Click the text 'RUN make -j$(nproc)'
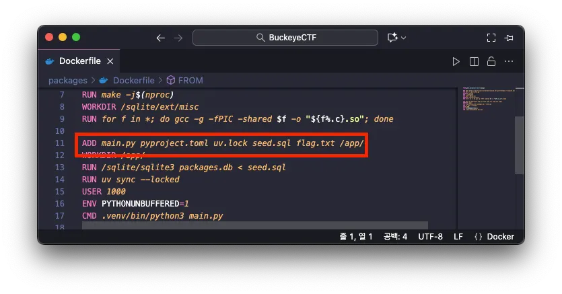 128,95
